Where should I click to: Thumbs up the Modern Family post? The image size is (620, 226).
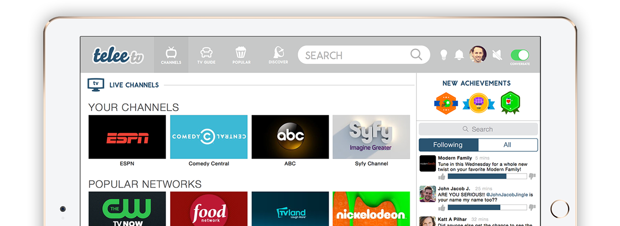(442, 176)
